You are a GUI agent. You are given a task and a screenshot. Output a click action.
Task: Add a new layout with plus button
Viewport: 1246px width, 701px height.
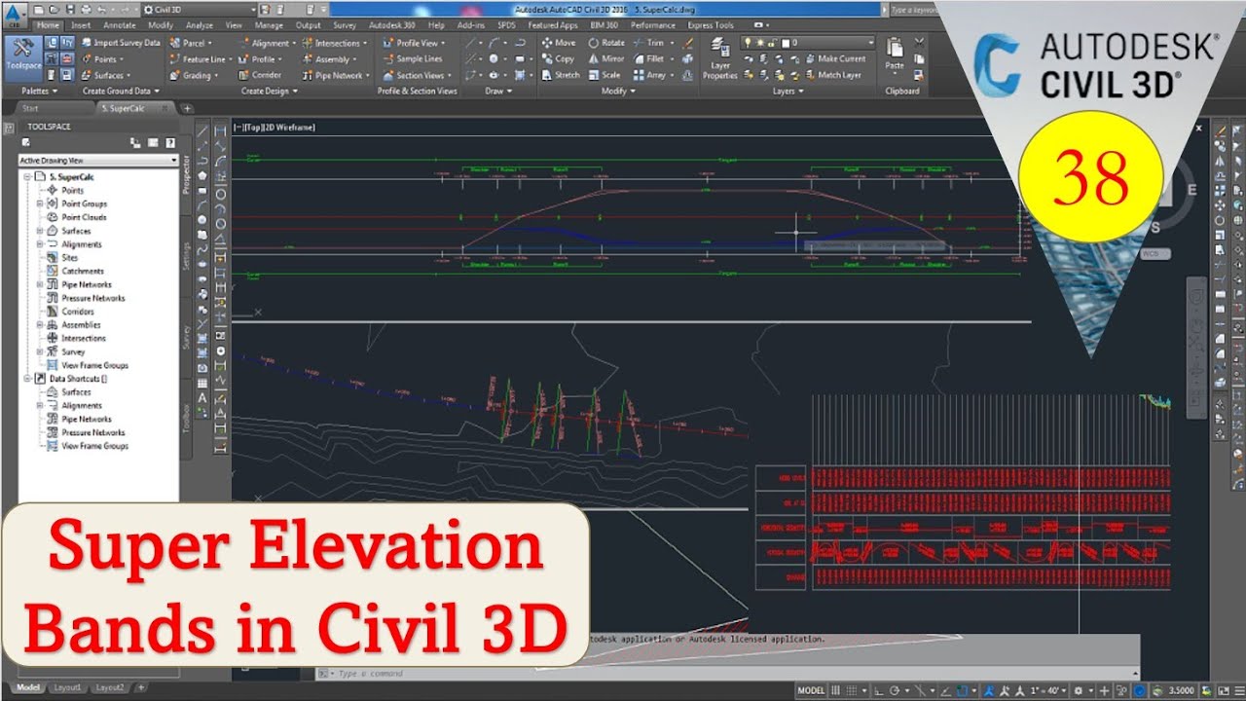141,687
